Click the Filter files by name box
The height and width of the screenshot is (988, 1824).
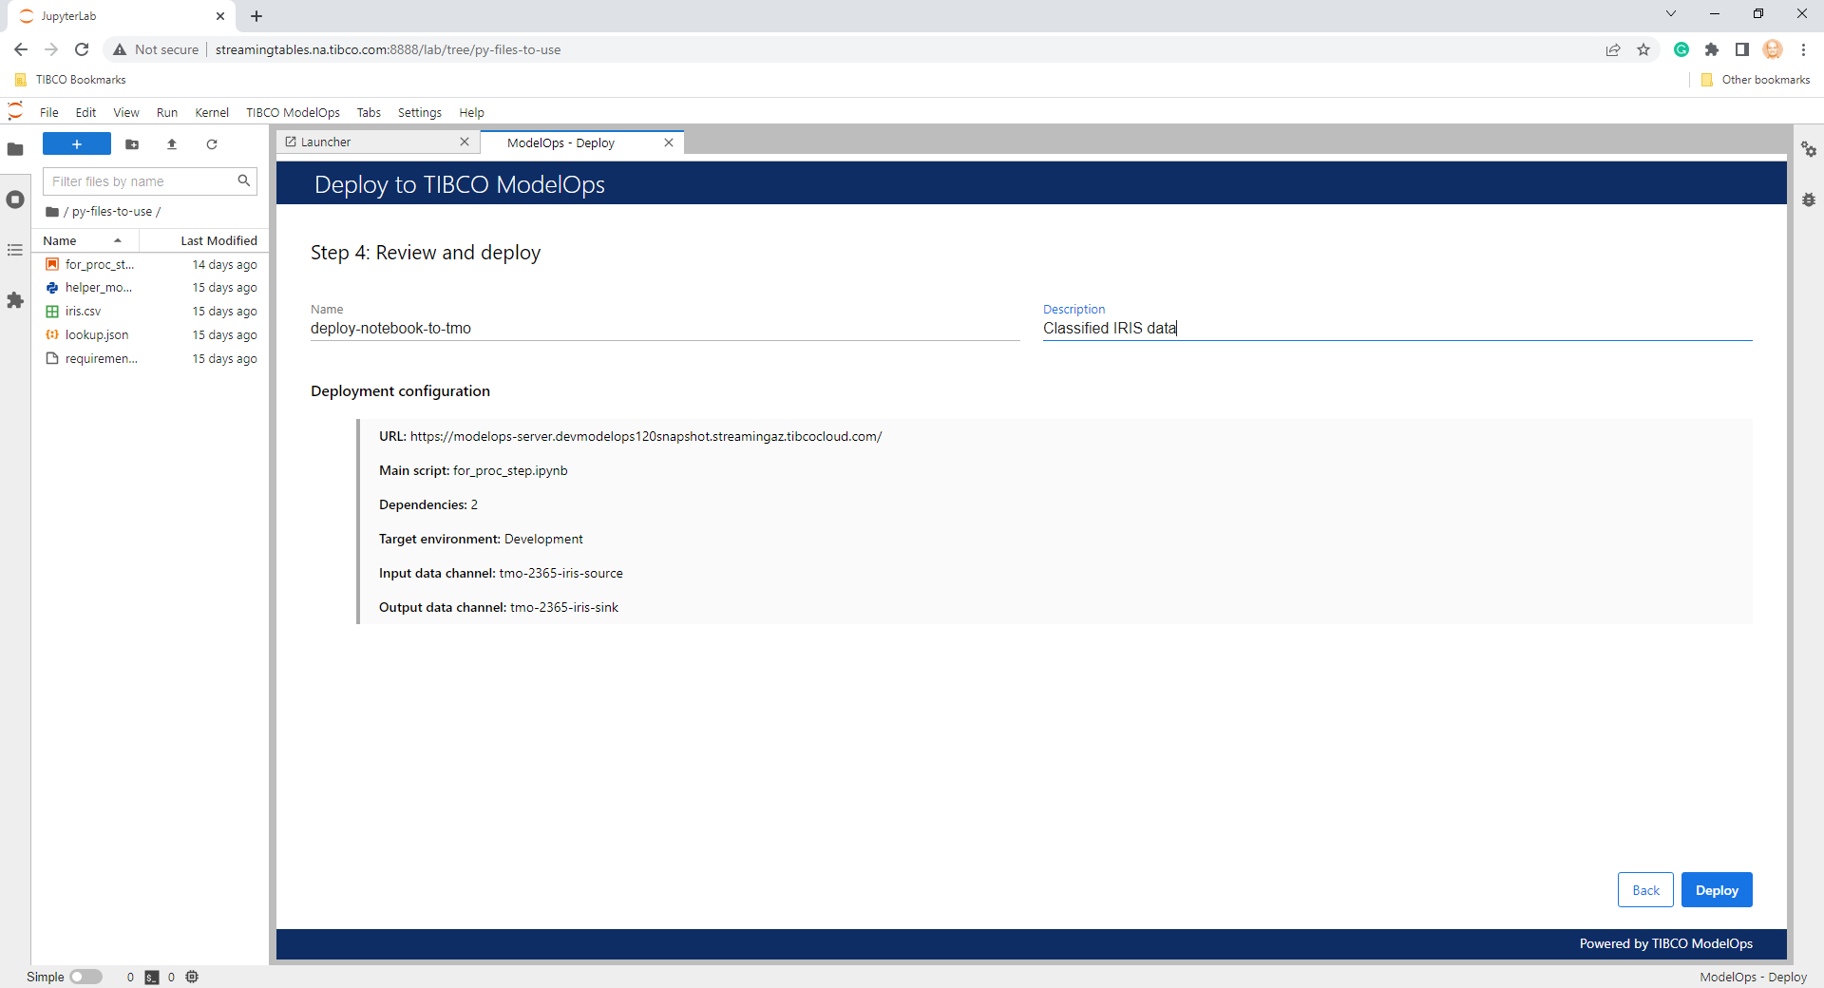pos(150,181)
